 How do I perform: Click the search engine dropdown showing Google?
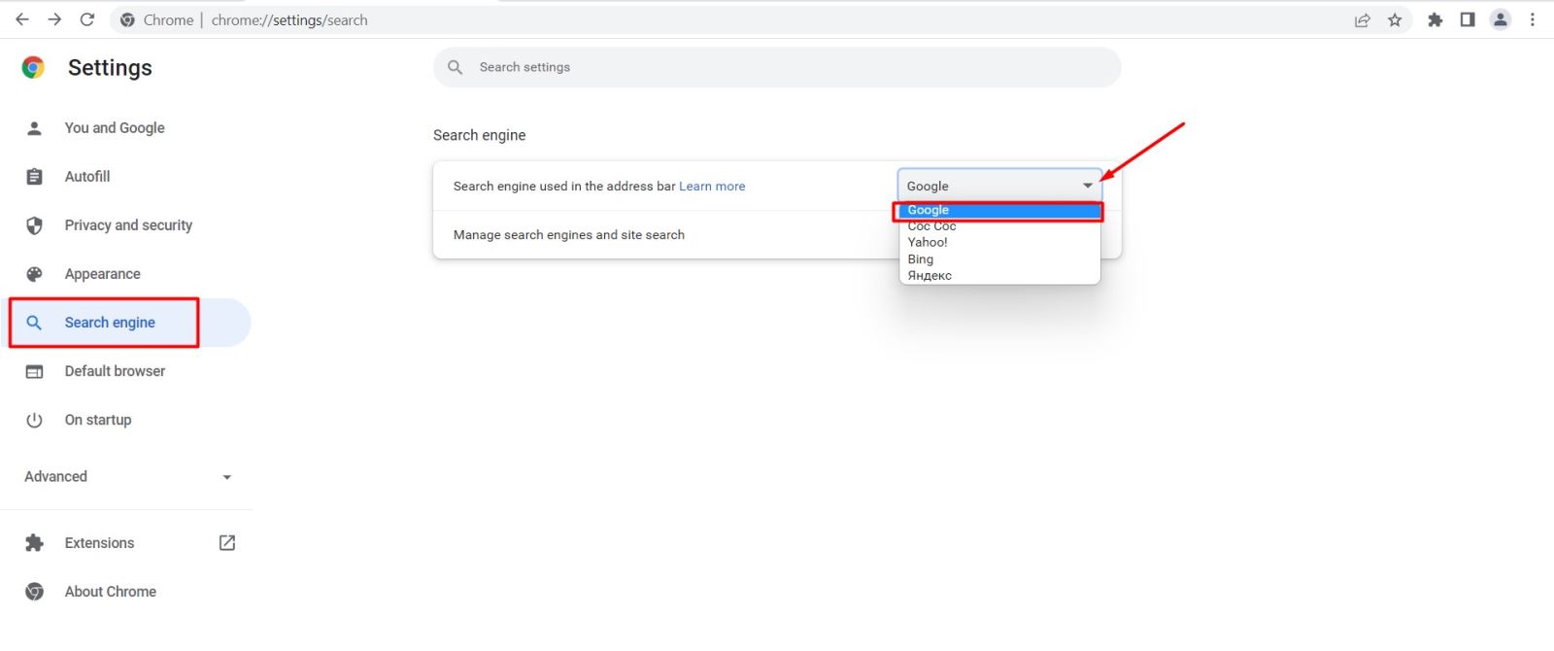(999, 186)
